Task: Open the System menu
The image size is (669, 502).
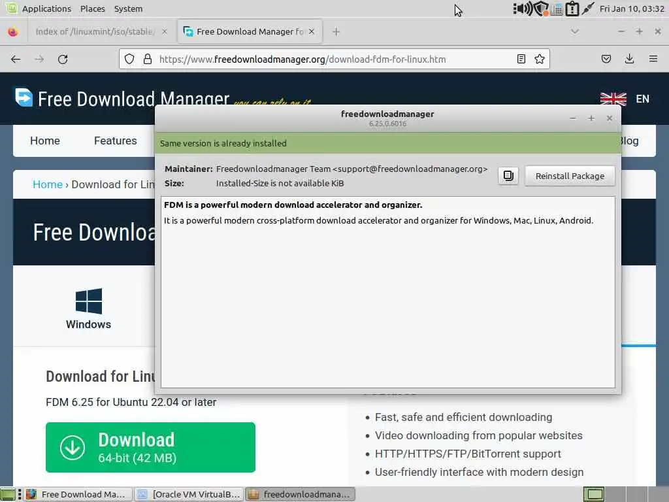Action: coord(129,8)
